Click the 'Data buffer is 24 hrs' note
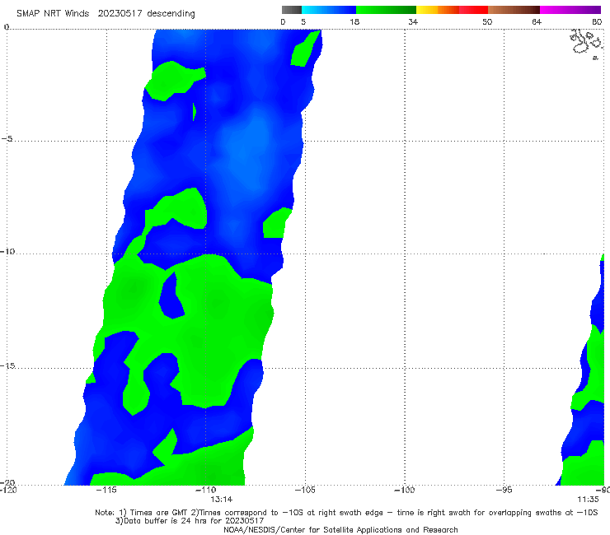The image size is (610, 535). point(190,521)
